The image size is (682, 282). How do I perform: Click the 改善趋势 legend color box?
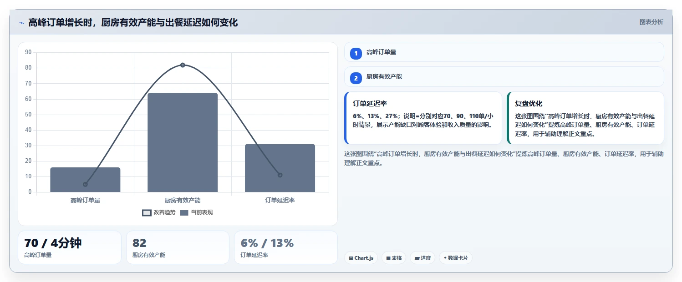click(x=147, y=213)
